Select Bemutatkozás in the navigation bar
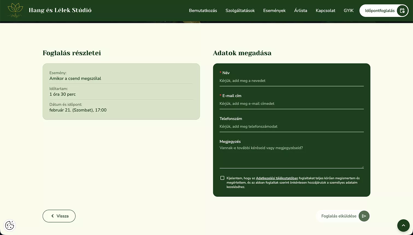This screenshot has height=235, width=413. [203, 10]
